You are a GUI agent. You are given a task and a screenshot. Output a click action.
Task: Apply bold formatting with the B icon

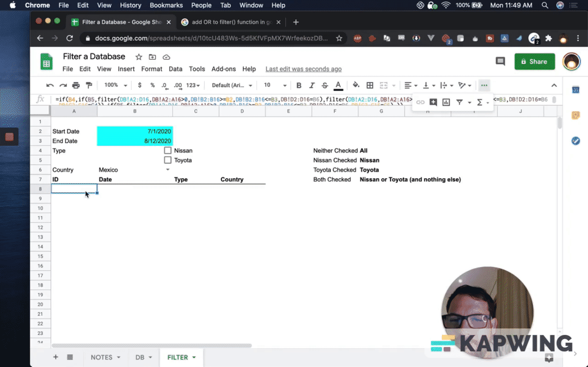coord(299,85)
